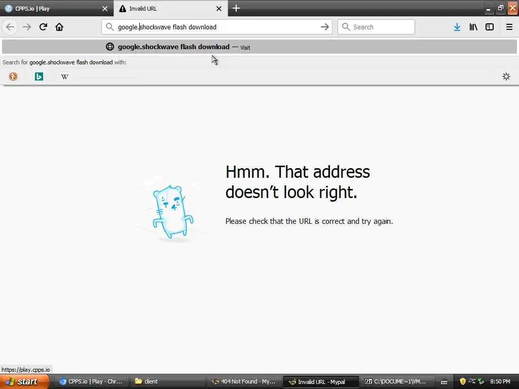This screenshot has width=519, height=389.
Task: Open the home page
Action: tap(59, 27)
